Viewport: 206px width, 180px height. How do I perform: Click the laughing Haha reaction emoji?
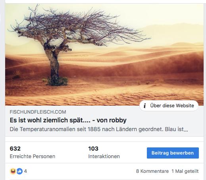pyautogui.click(x=13, y=171)
